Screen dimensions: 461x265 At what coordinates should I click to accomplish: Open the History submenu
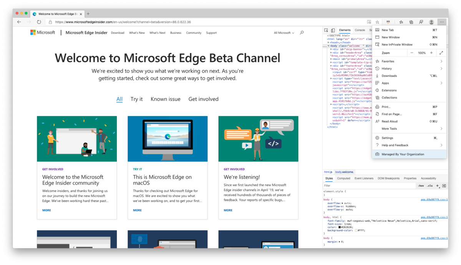coord(409,68)
